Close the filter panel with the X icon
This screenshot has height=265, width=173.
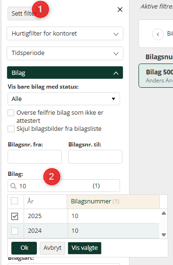pyautogui.click(x=120, y=9)
